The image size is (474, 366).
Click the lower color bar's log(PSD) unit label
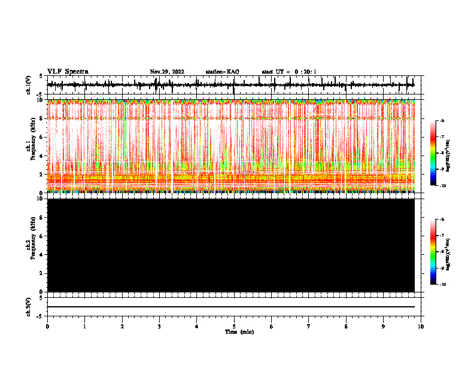[x=448, y=255]
